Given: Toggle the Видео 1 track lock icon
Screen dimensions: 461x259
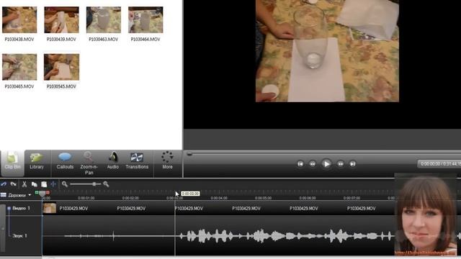Looking at the screenshot, I should [9, 208].
